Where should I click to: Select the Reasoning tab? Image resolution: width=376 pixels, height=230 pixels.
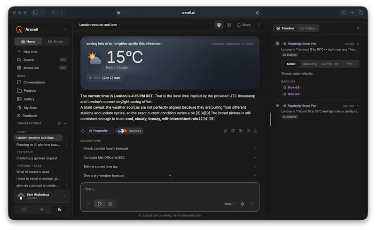point(310,64)
